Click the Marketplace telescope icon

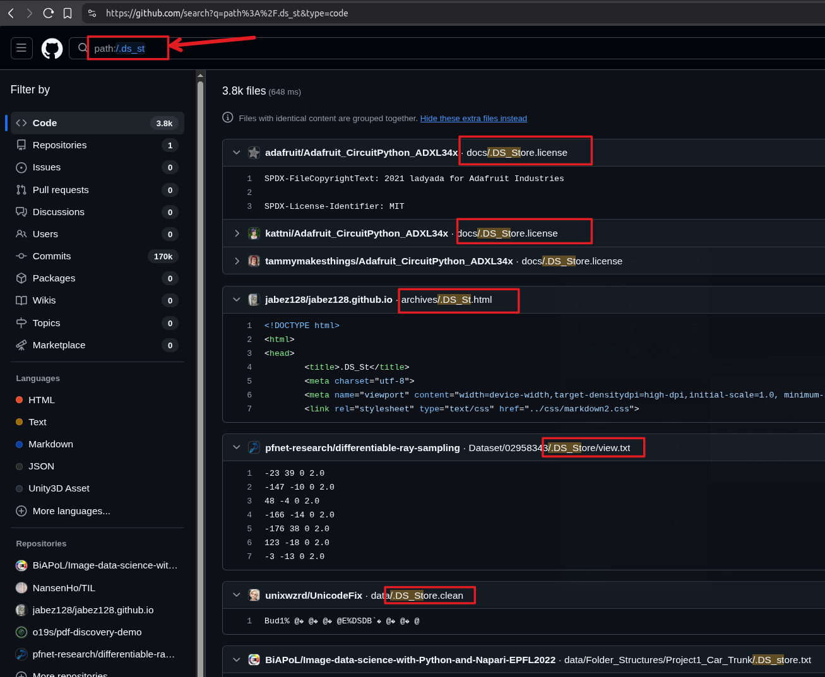21,345
